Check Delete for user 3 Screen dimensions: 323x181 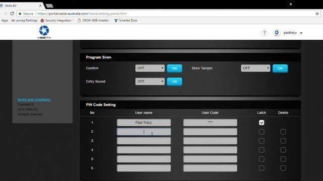pyautogui.click(x=283, y=141)
